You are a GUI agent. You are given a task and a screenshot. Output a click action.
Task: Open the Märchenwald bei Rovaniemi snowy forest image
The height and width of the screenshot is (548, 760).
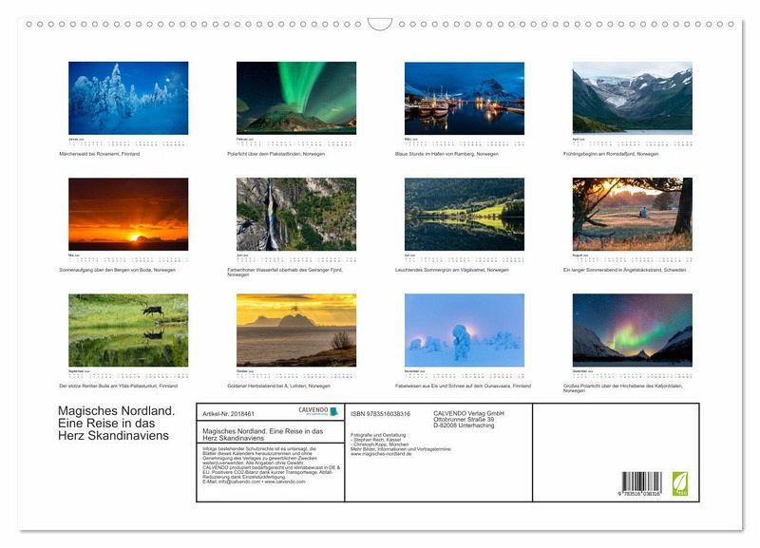point(128,98)
